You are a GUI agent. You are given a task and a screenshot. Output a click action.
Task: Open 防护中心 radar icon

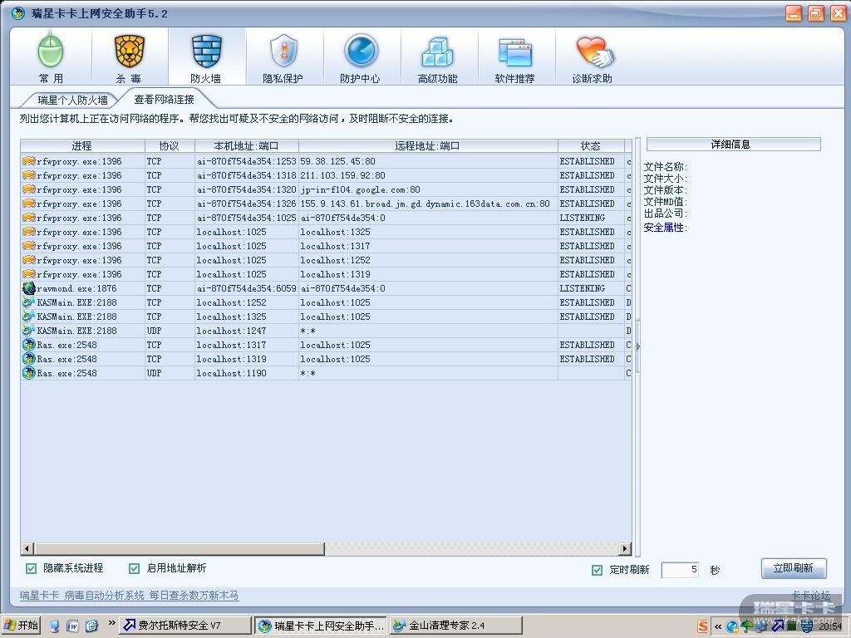click(x=361, y=57)
